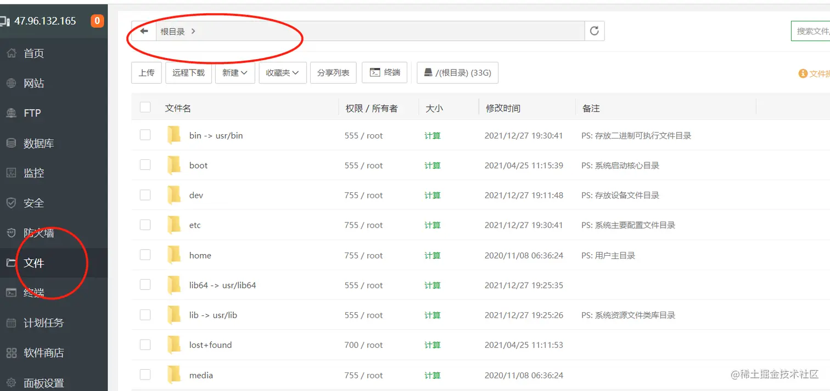Open the 首页 home sidebar icon

point(11,53)
